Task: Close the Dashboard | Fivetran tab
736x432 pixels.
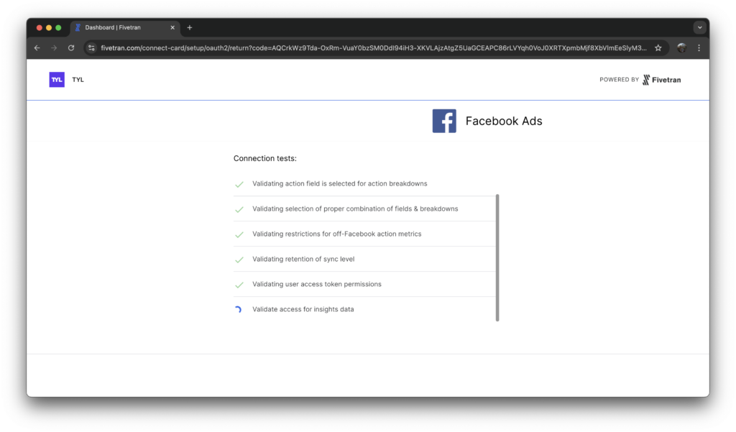Action: (172, 27)
